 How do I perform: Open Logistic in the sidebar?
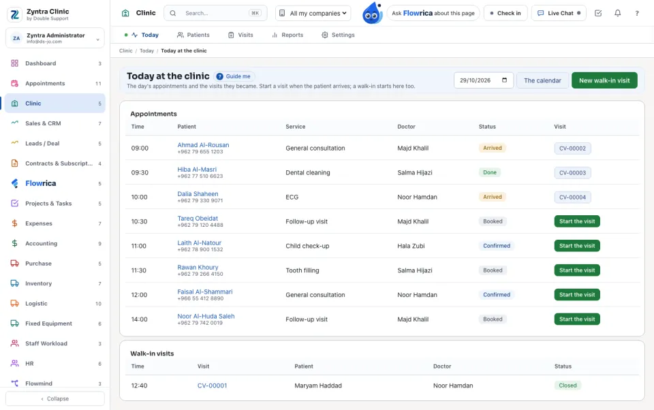(55, 304)
